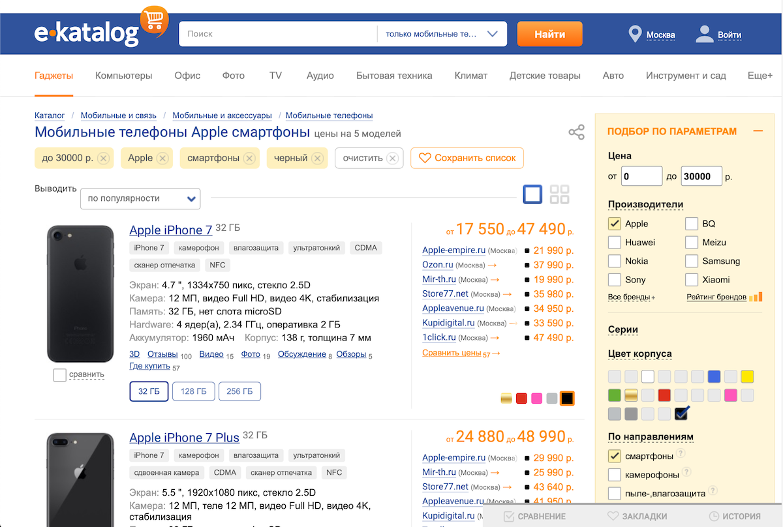The height and width of the screenshot is (527, 783).
Task: Click the help icon next to 'смартфоны'
Action: coord(681,454)
